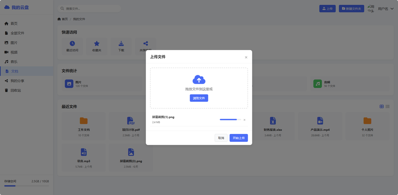This screenshot has height=195, width=398.
Task: Click the 我的云盘 cloud logo
Action: coord(7,7)
